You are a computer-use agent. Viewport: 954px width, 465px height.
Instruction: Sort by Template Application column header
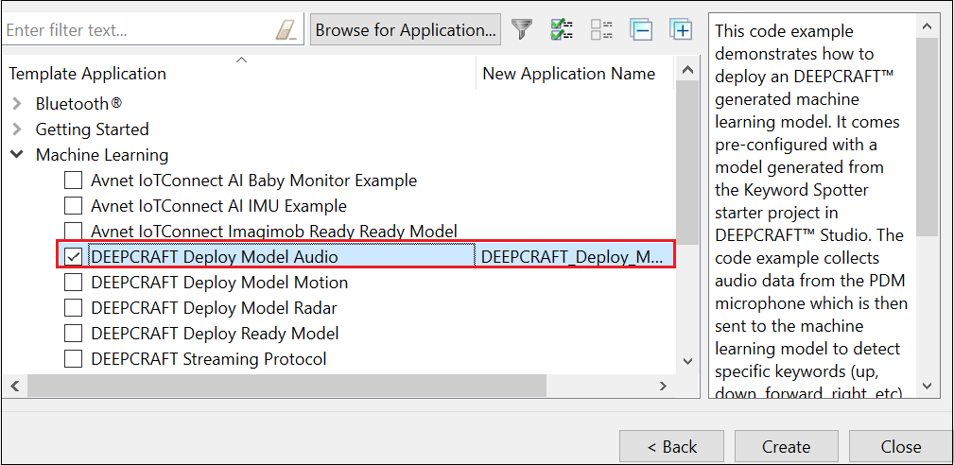(x=238, y=74)
